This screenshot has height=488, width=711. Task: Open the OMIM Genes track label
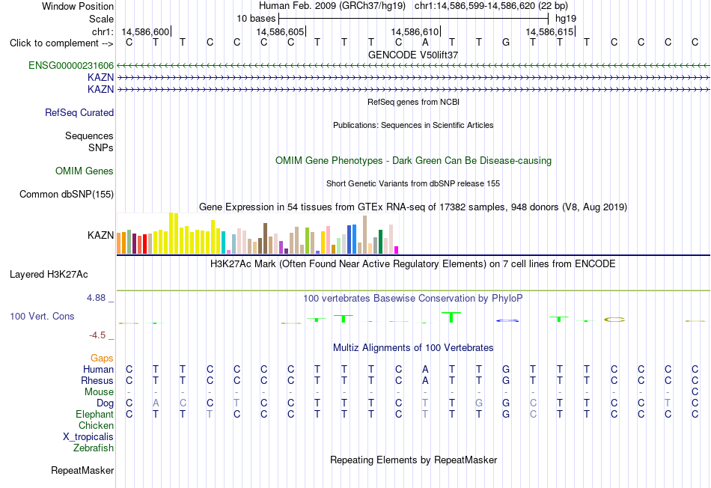tap(84, 171)
